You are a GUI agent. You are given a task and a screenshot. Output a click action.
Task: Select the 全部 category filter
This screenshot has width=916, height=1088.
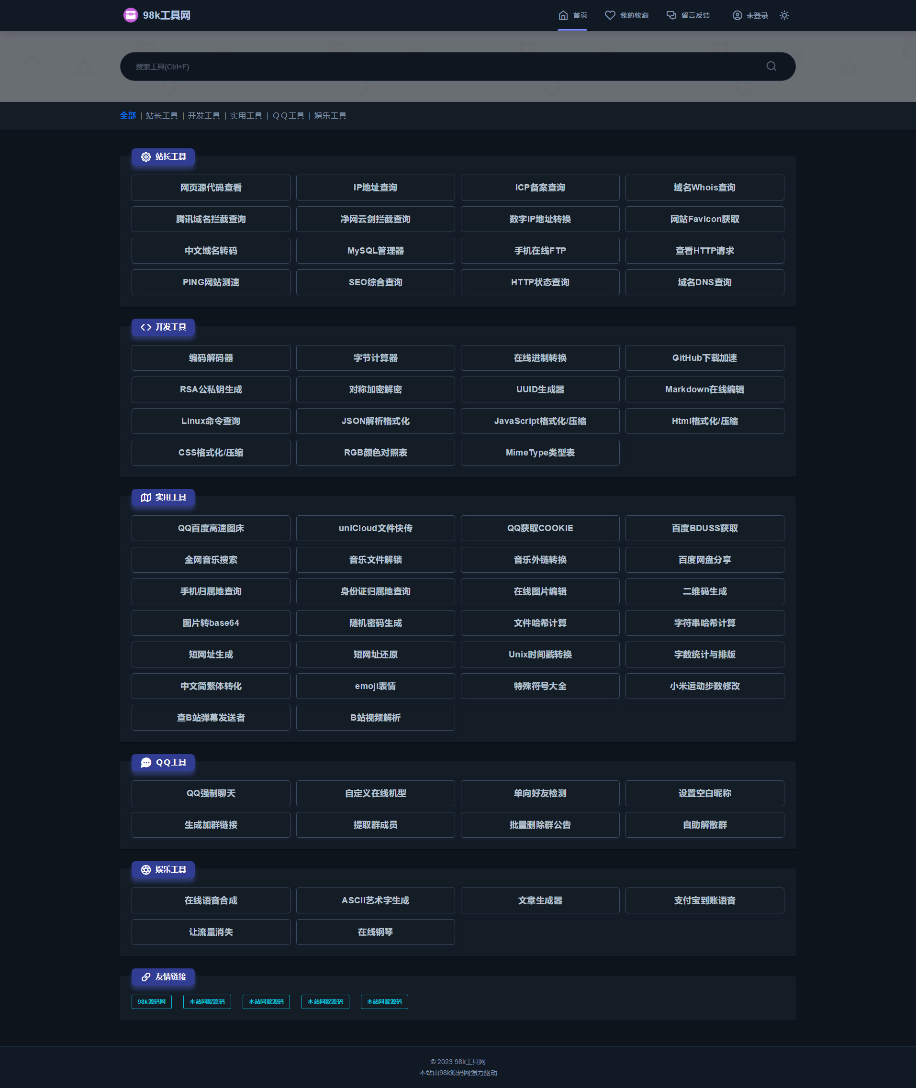(128, 116)
